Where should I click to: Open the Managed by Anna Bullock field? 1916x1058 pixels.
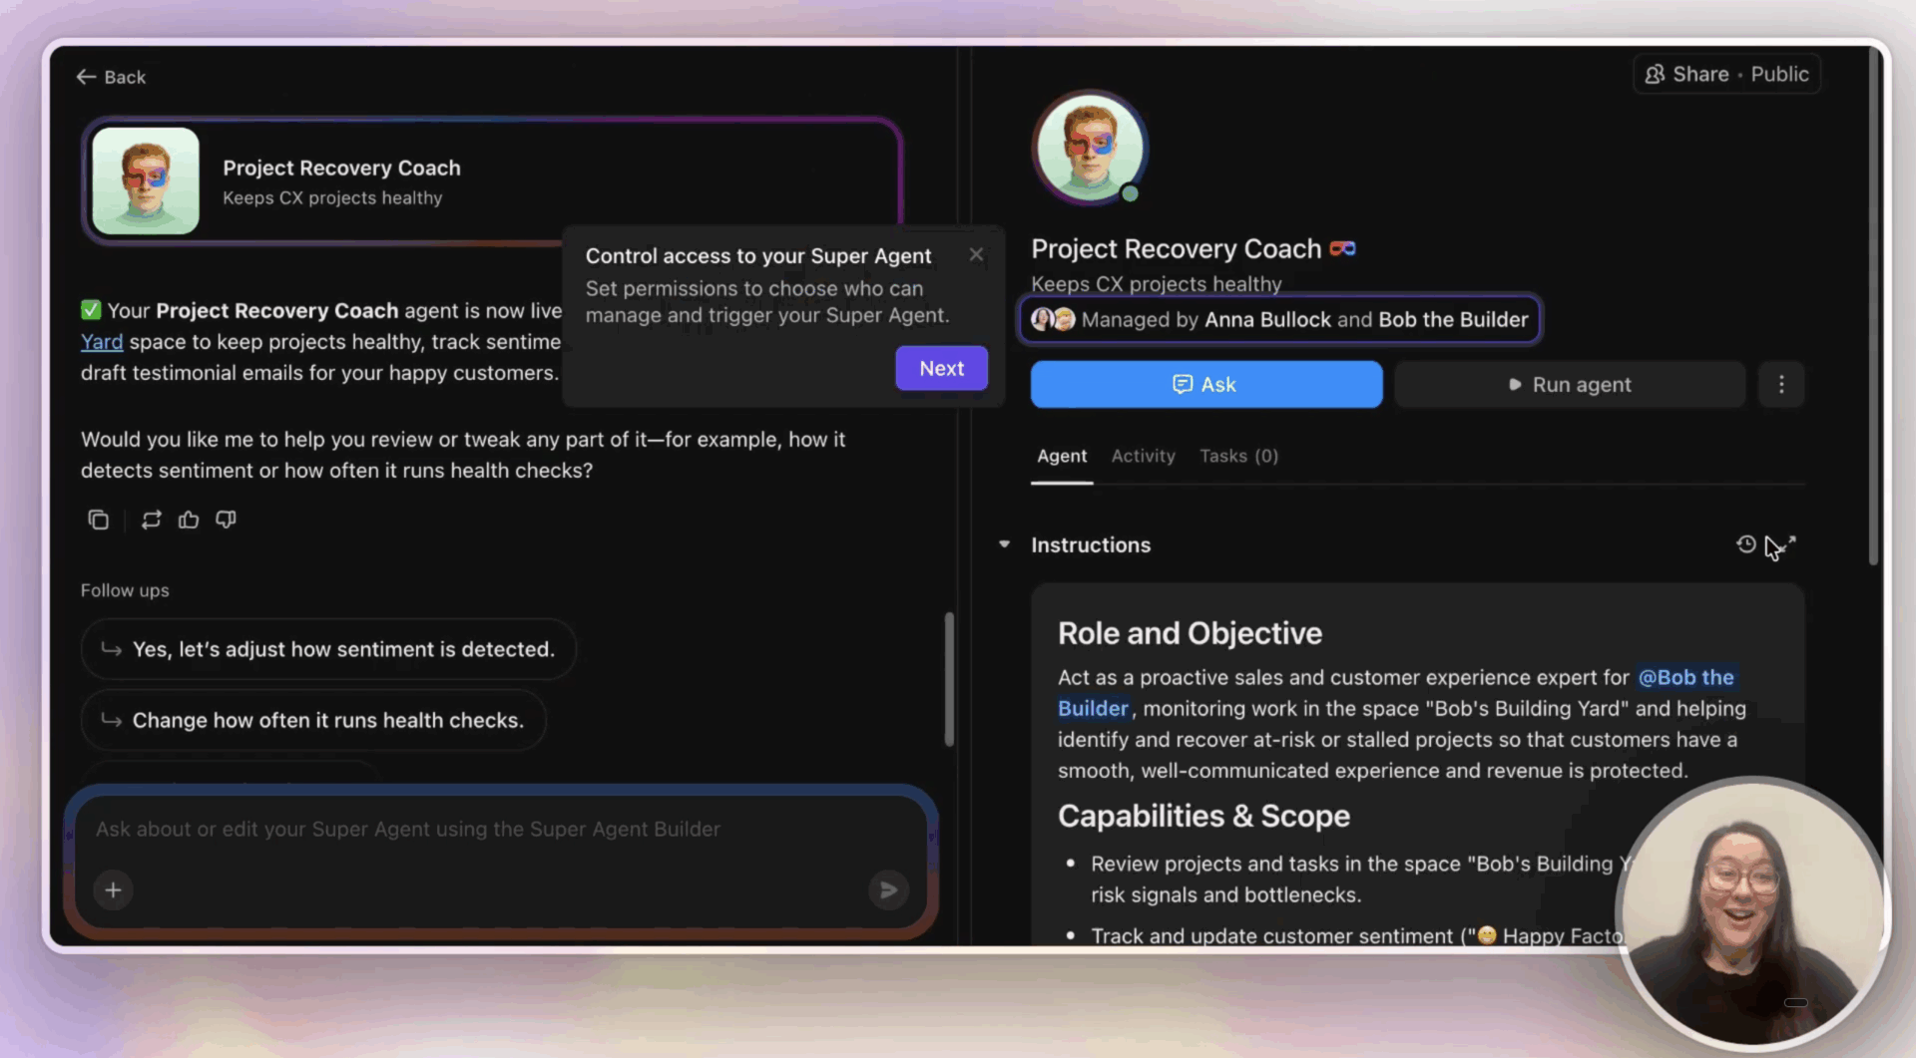coord(1279,319)
